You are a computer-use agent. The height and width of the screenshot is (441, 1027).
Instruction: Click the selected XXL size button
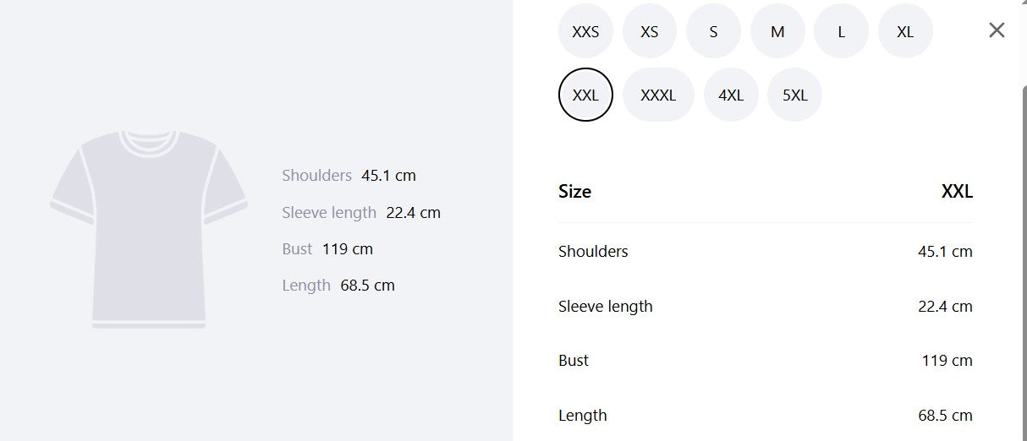click(x=585, y=95)
